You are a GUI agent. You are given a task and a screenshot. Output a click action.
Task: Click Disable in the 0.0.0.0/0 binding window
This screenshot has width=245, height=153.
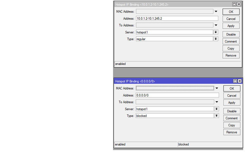tap(232, 111)
